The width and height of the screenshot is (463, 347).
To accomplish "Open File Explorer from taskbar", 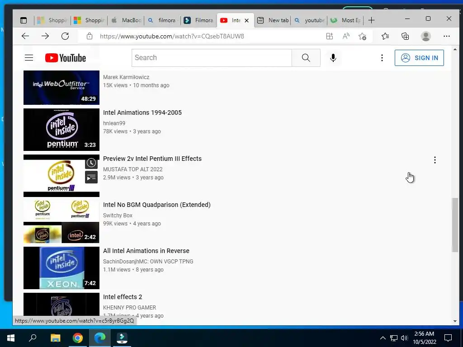I will tap(55, 338).
